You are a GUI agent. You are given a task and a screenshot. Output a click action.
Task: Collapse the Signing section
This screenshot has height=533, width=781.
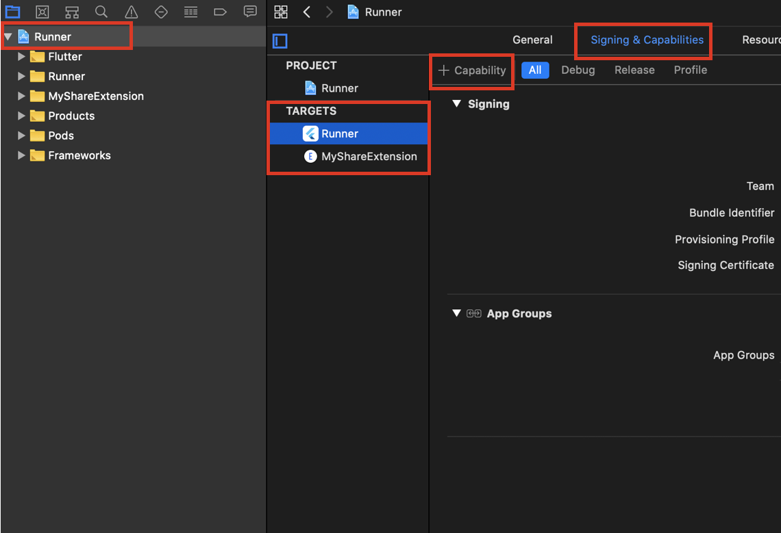click(456, 103)
